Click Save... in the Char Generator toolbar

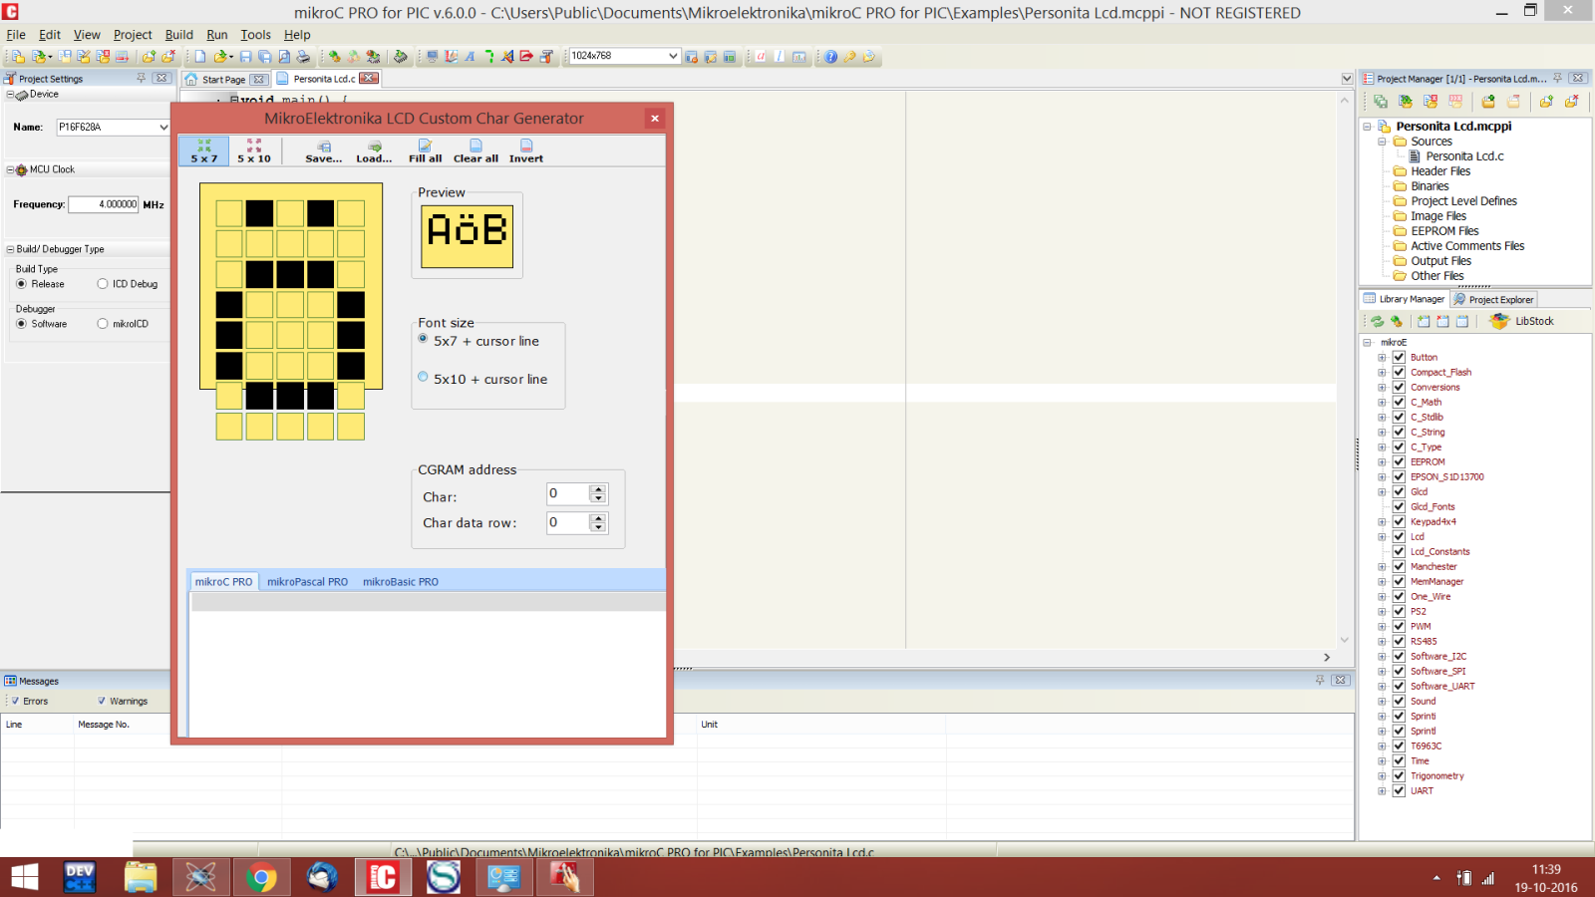(x=324, y=150)
